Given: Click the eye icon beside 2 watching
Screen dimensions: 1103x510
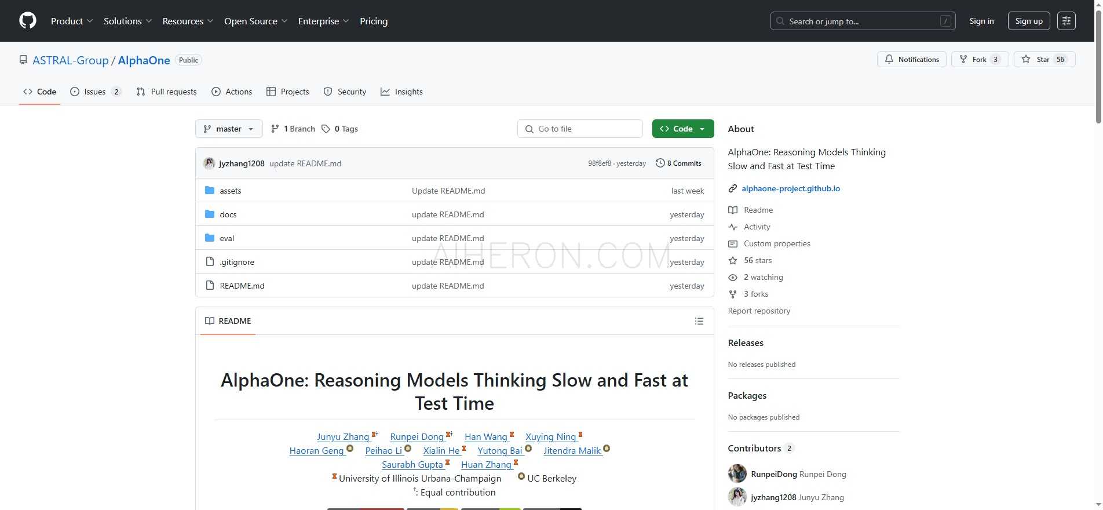Looking at the screenshot, I should (733, 277).
